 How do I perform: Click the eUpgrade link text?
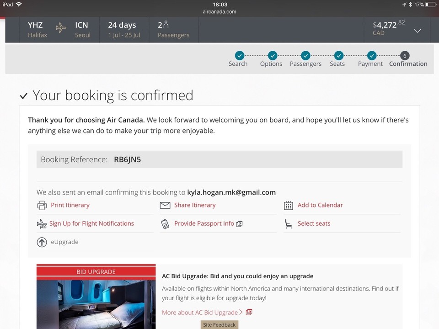[64, 242]
